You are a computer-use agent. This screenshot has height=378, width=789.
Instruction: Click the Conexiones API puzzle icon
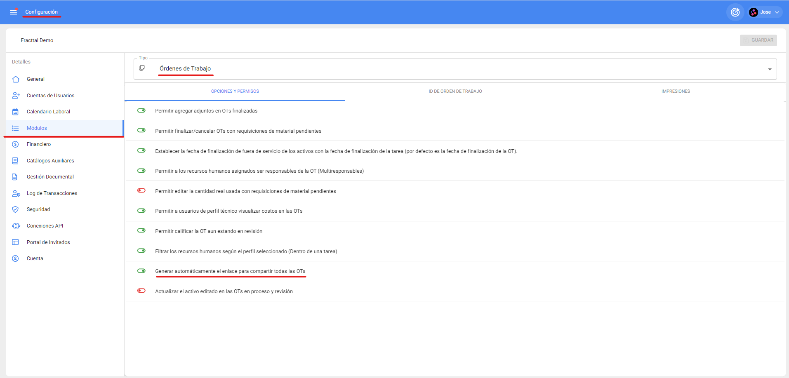point(16,226)
